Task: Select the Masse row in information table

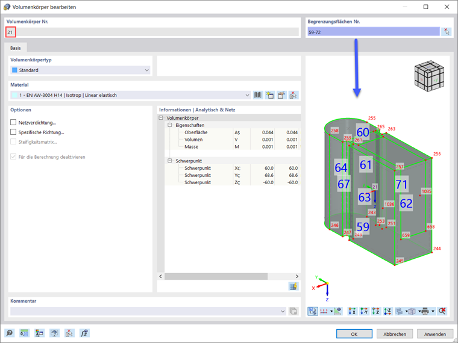Action: click(x=233, y=146)
